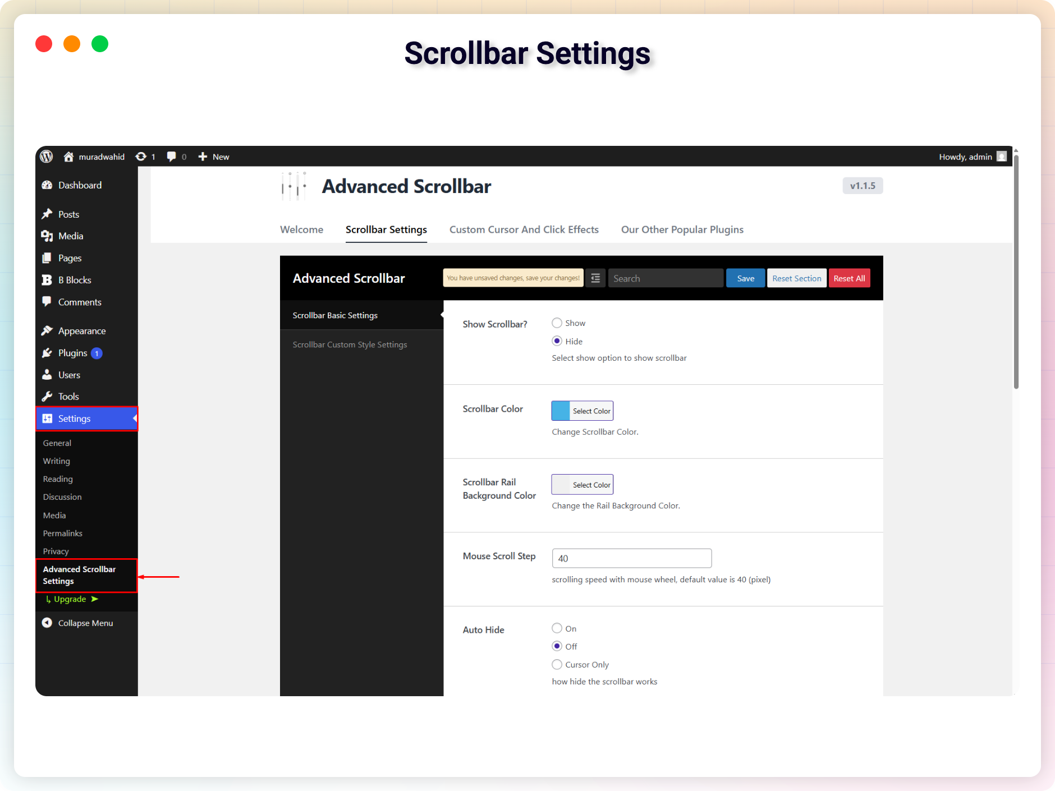The image size is (1055, 791).
Task: Click the B Blocks icon
Action: 47,280
